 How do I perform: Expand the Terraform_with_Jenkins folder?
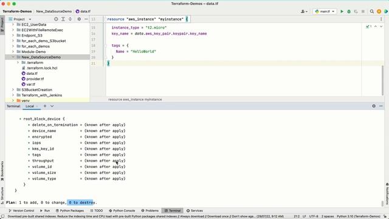13,95
